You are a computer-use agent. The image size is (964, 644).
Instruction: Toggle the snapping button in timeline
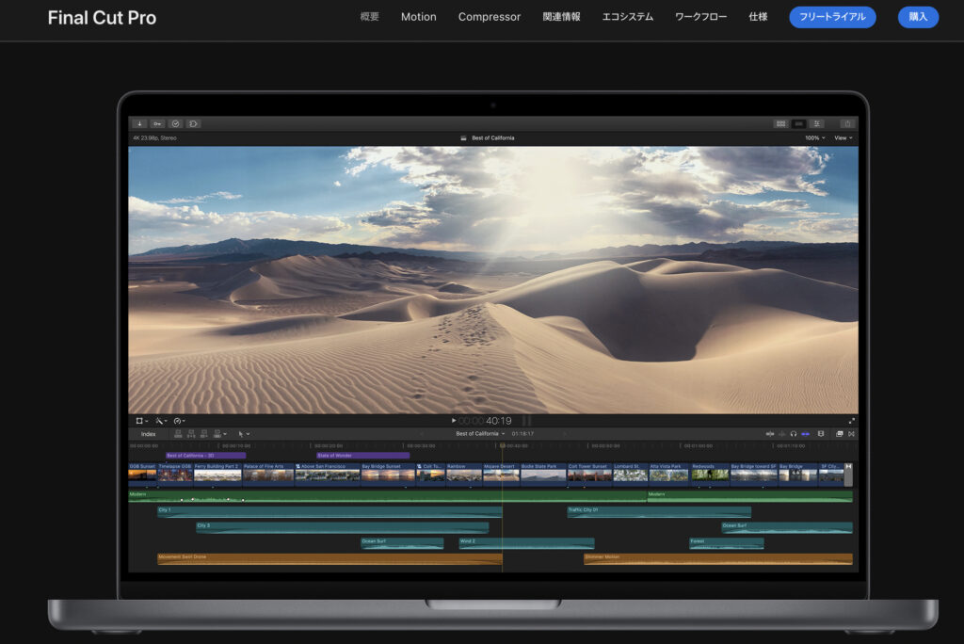805,434
